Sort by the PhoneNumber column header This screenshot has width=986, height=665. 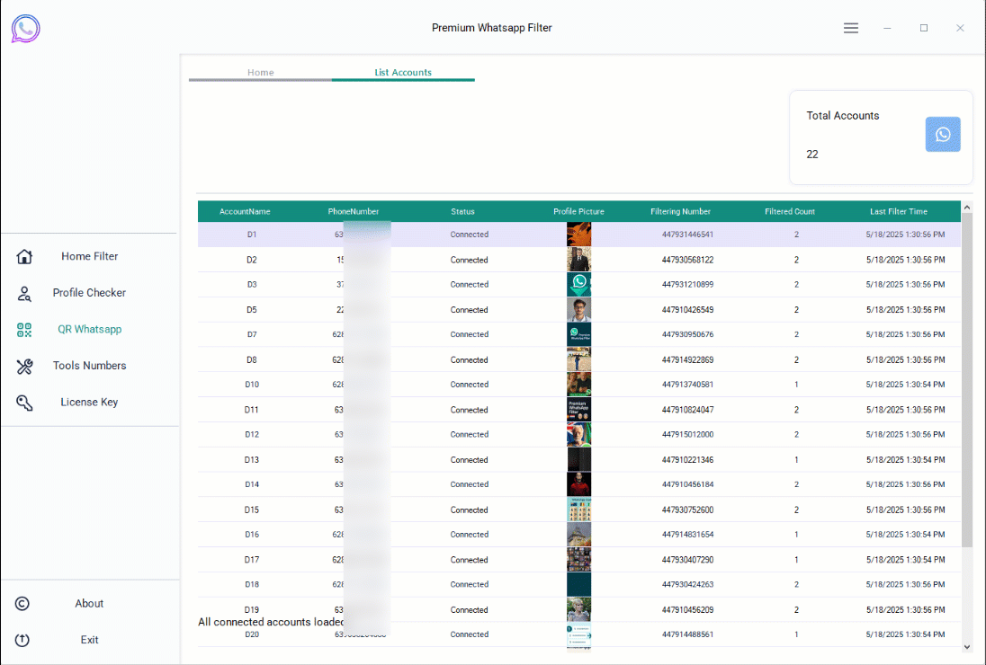tap(354, 211)
